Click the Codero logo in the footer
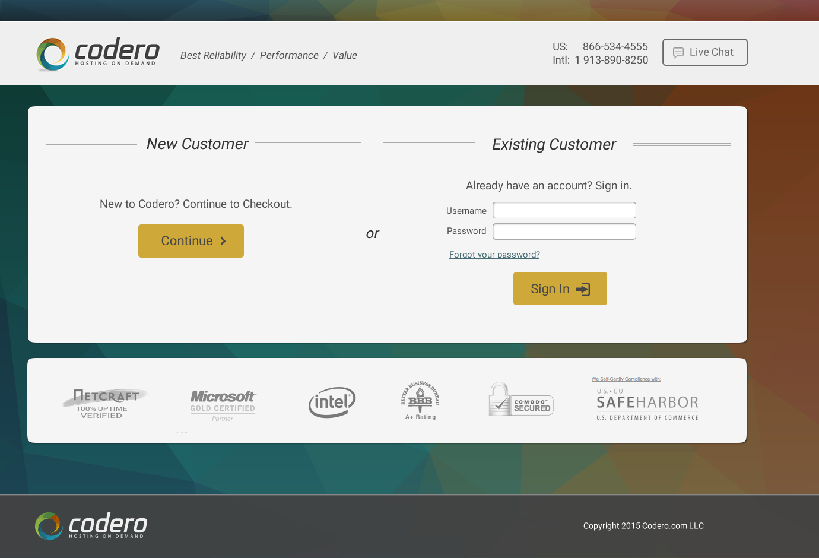Screen dimensions: 819x558 pos(91,526)
